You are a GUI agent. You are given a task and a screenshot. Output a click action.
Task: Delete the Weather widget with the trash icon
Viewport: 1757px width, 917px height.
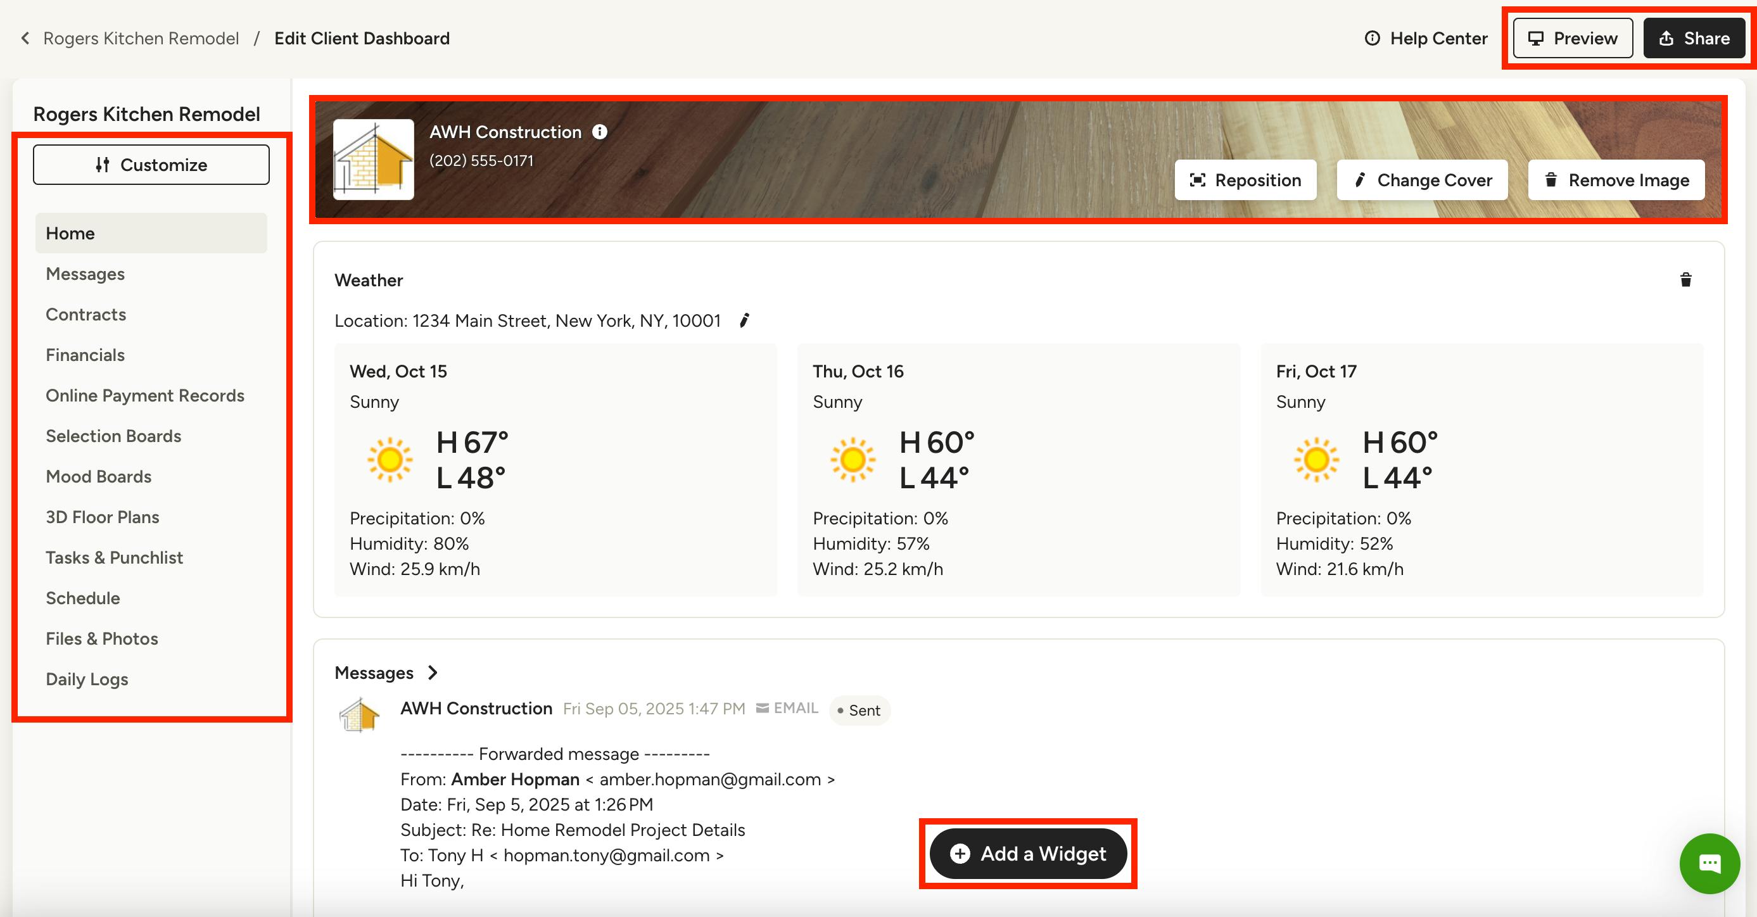(x=1685, y=279)
